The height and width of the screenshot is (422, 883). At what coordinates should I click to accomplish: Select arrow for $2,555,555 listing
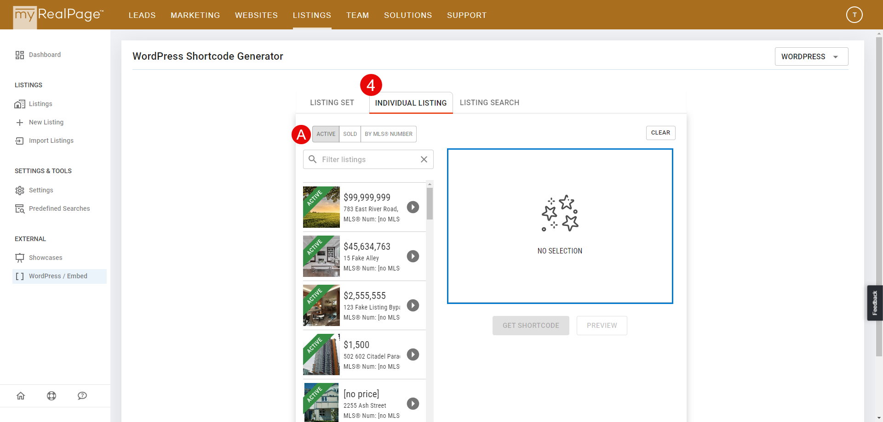pos(413,305)
